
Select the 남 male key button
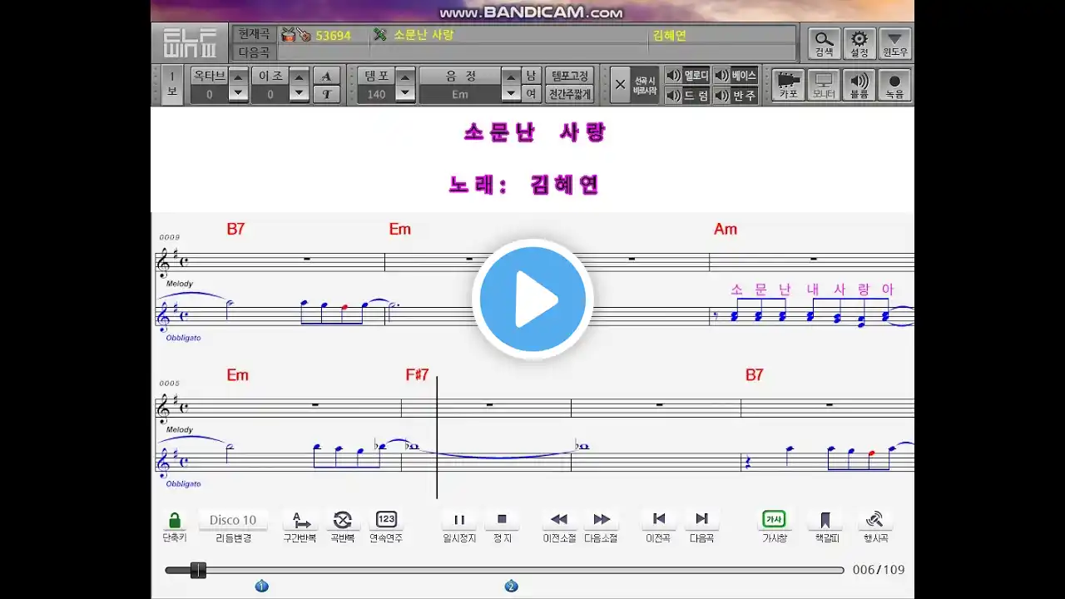(x=531, y=76)
